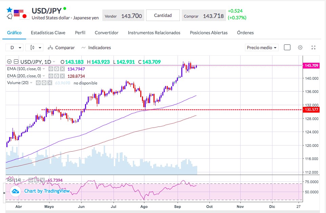Click the opening price O 143.183
Viewport: 326px width, 213px height.
[x=72, y=62]
